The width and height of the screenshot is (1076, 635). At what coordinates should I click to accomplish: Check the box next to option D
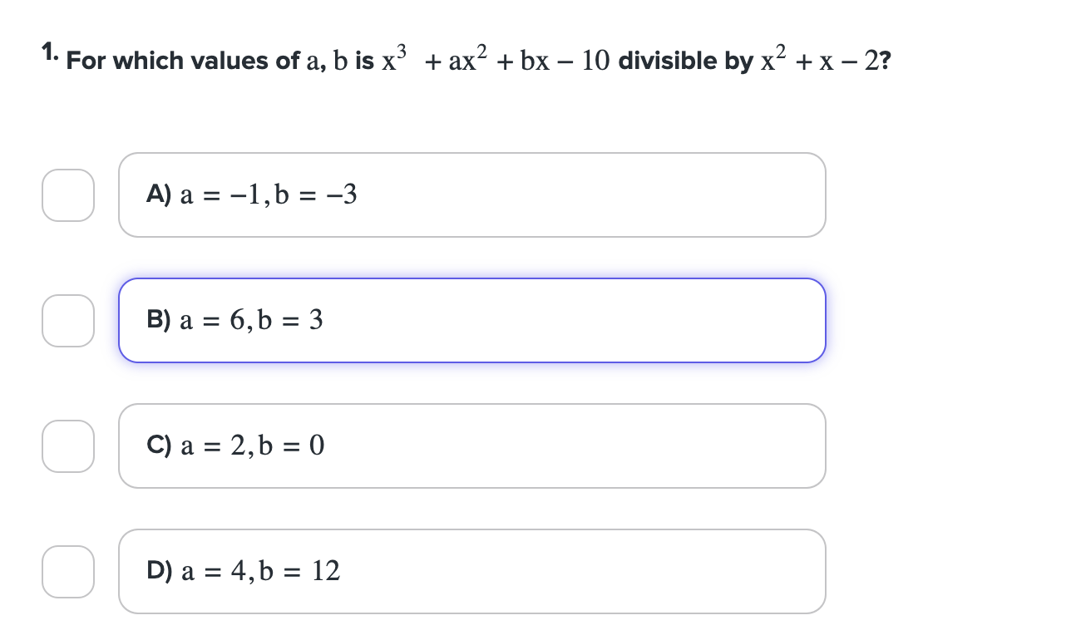67,571
